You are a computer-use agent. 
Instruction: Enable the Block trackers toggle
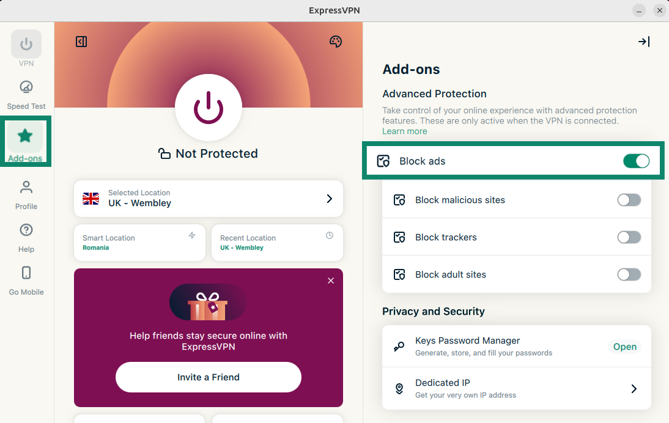point(629,237)
